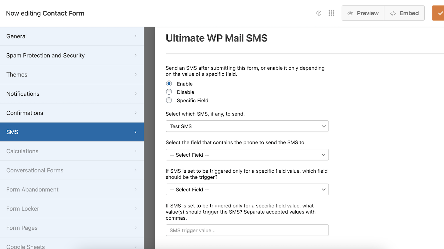Click chevron arrow beside General

(135, 36)
